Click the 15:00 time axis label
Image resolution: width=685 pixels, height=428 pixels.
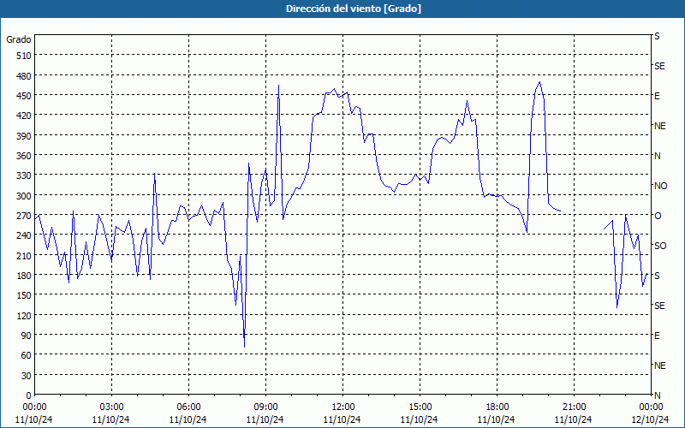(x=420, y=407)
